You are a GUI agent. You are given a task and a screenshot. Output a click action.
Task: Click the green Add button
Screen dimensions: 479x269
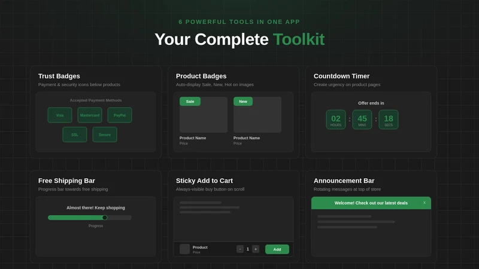point(277,249)
